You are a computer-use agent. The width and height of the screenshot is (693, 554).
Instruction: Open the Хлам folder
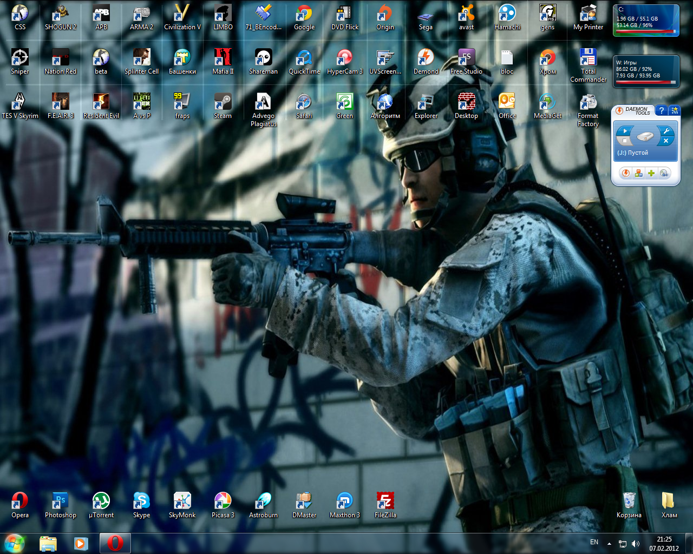pyautogui.click(x=670, y=505)
